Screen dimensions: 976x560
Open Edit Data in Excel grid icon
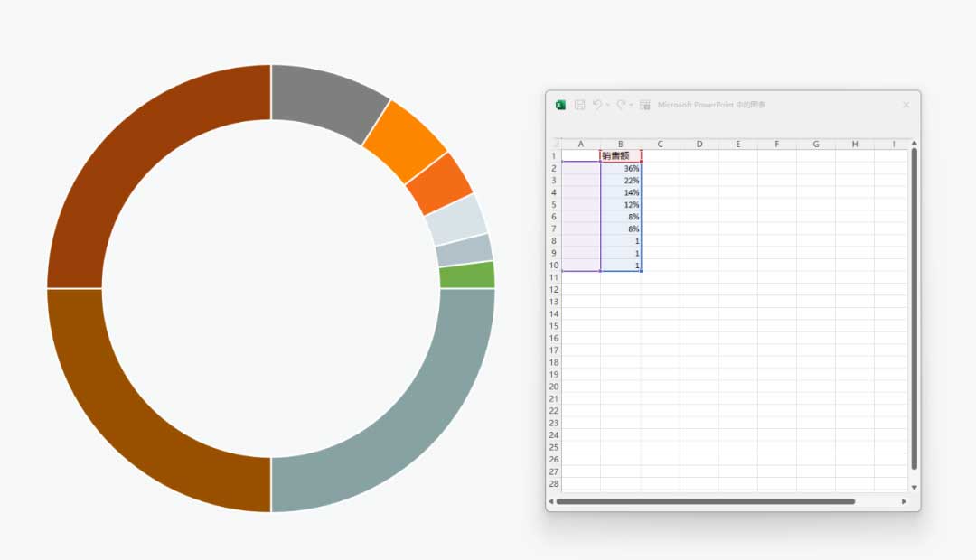(645, 106)
